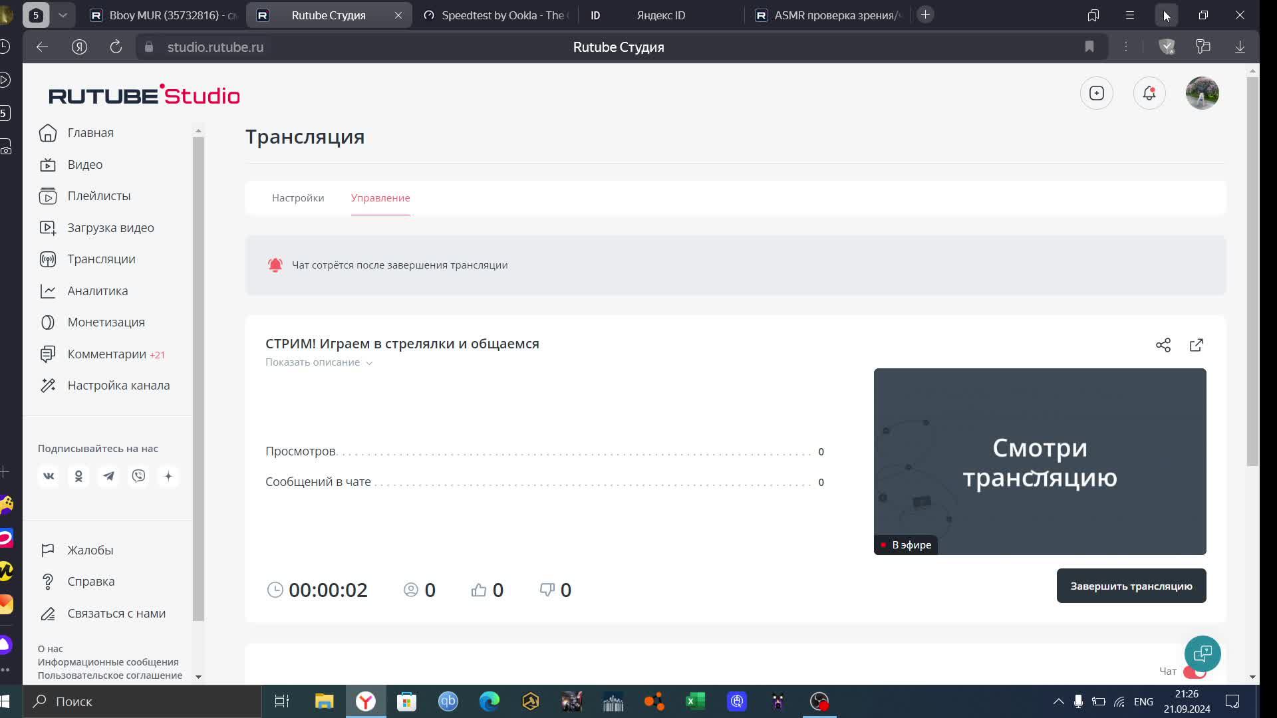The height and width of the screenshot is (718, 1277).
Task: Open the Настройка канала wand icon
Action: (x=48, y=386)
